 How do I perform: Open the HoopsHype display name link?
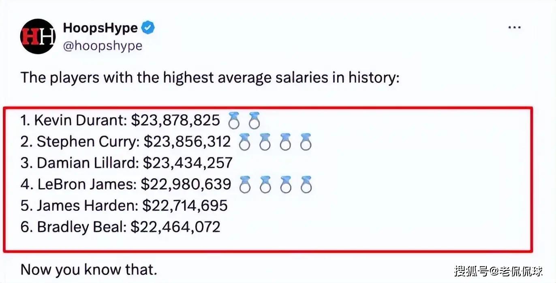101,28
